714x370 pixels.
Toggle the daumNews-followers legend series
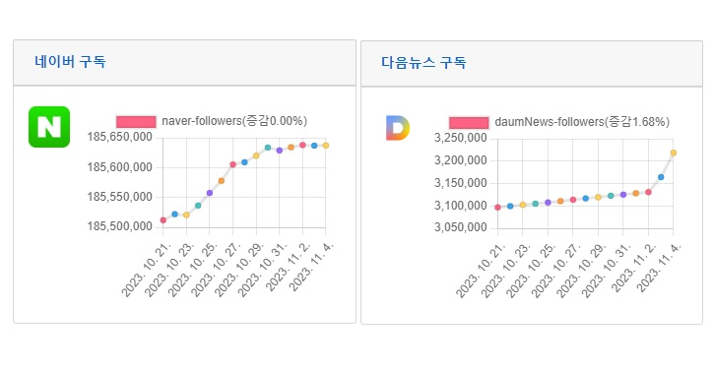tap(559, 122)
